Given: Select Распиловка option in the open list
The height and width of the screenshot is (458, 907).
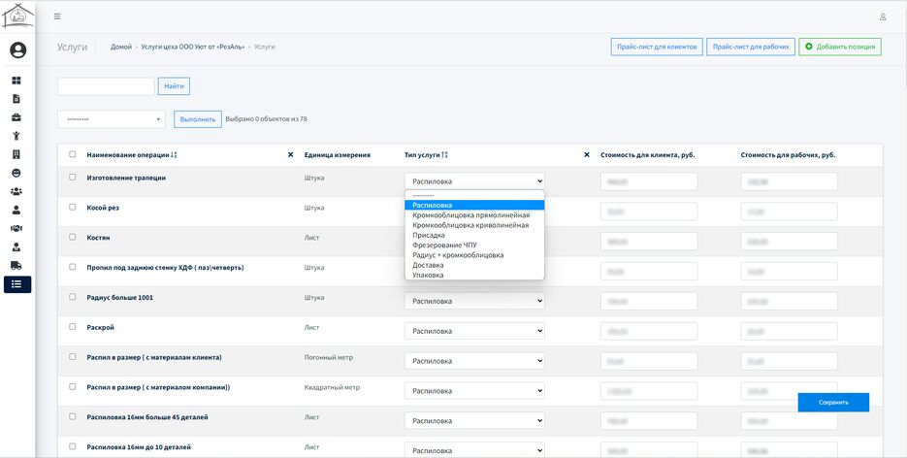Looking at the screenshot, I should [474, 206].
